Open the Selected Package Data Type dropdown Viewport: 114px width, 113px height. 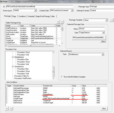pyautogui.click(x=103, y=33)
